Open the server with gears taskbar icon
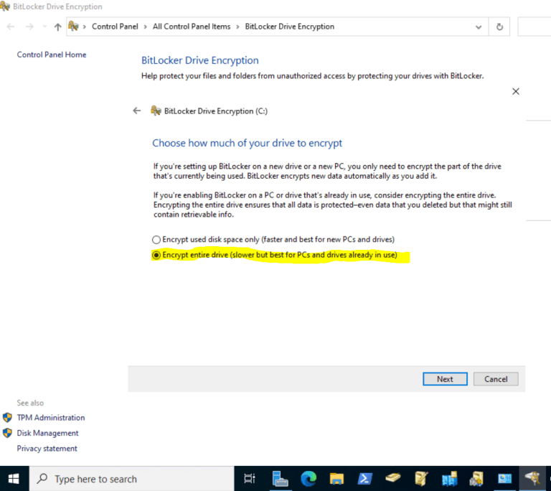The width and height of the screenshot is (551, 491). pyautogui.click(x=476, y=479)
